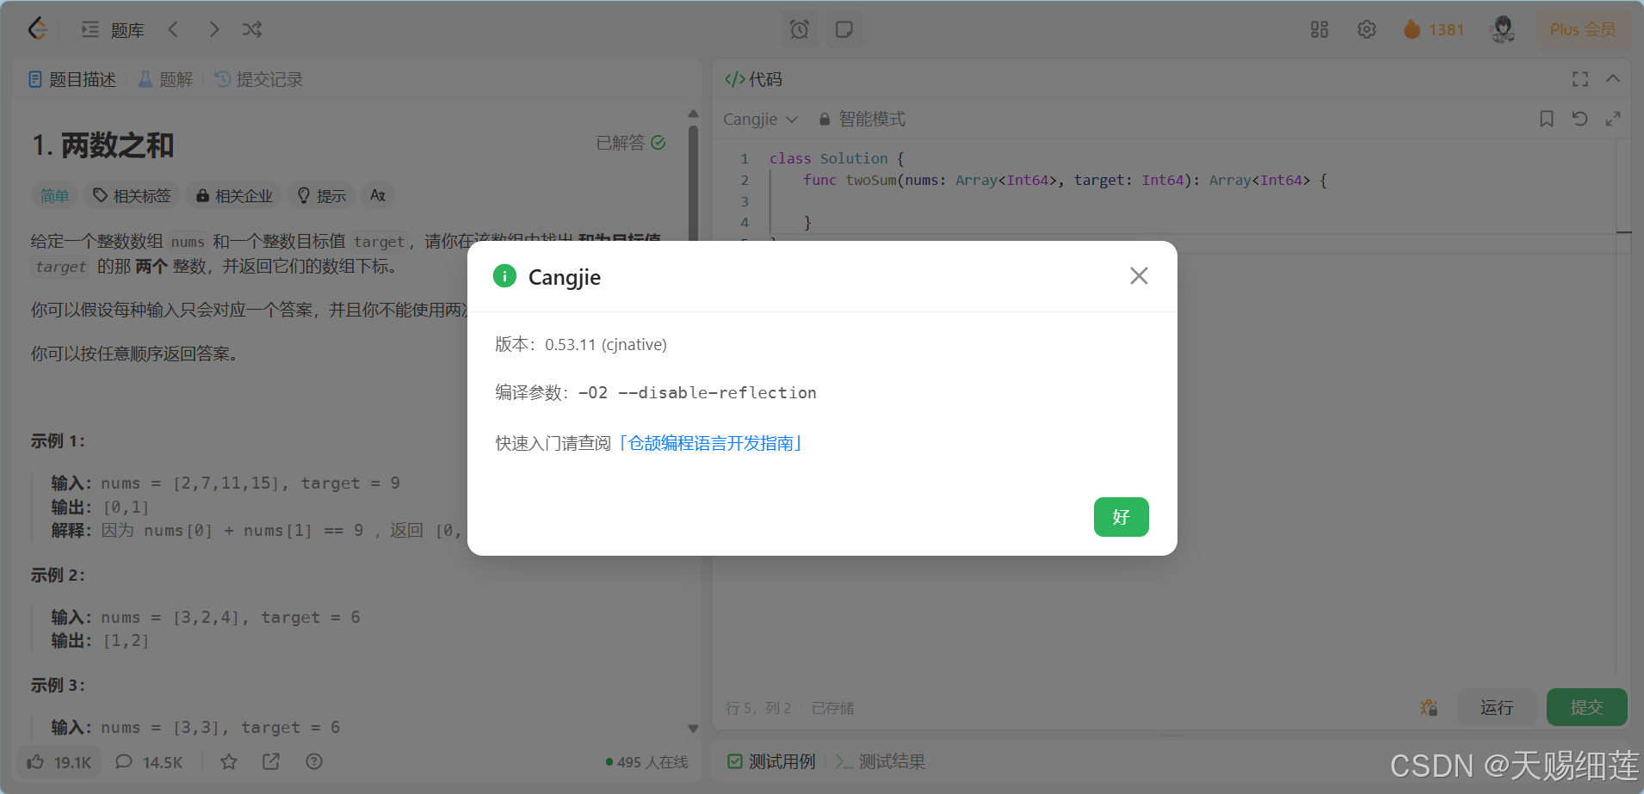Open the user avatar menu

1503,29
